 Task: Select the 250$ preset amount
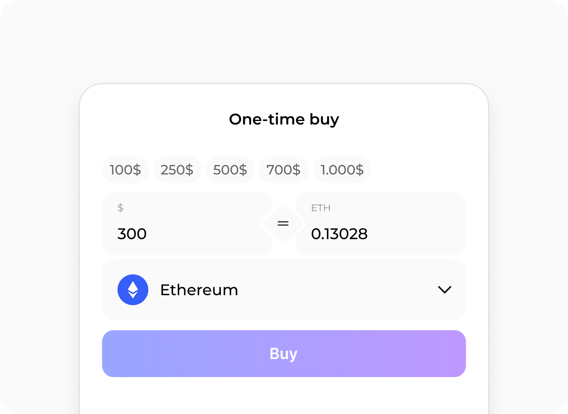click(177, 170)
